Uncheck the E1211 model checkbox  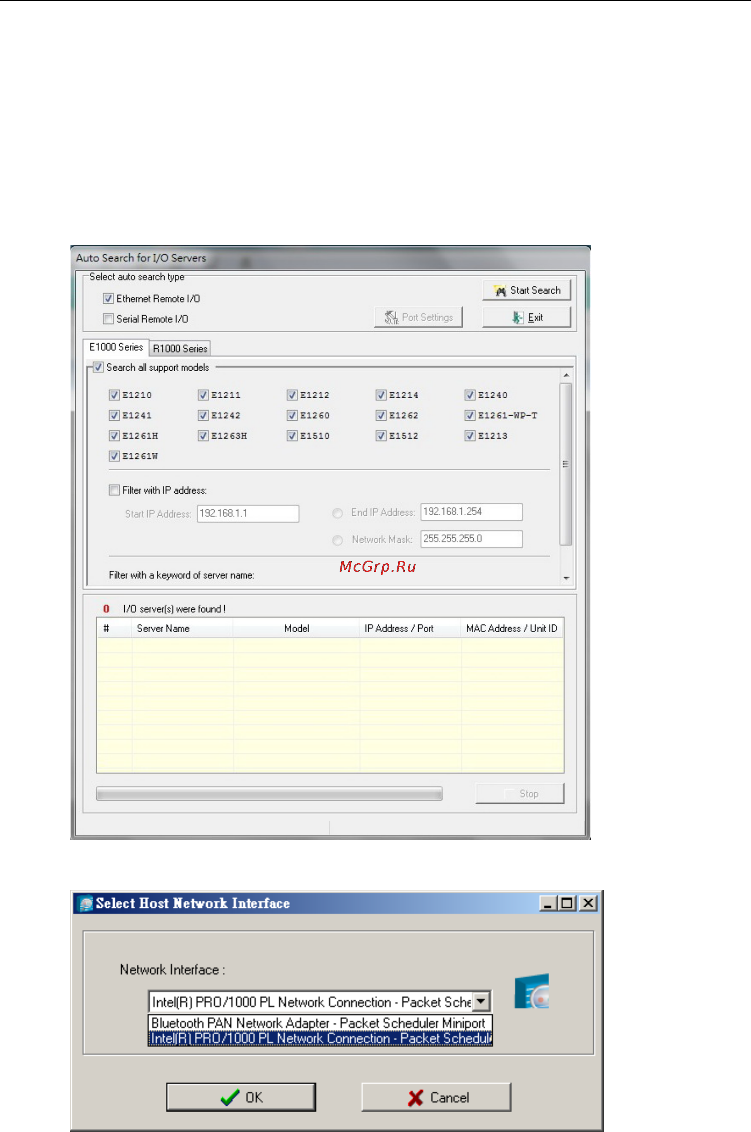203,395
